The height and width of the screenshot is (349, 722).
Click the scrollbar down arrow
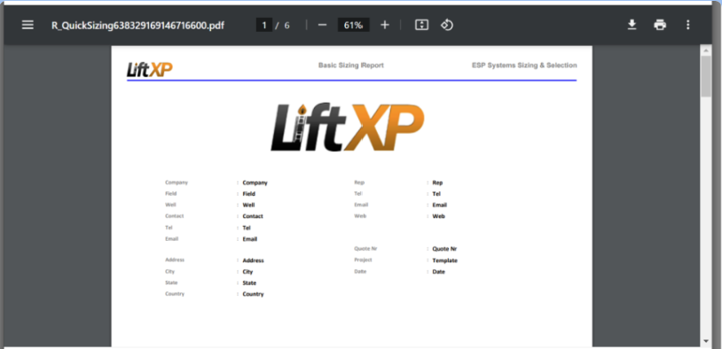[706, 341]
